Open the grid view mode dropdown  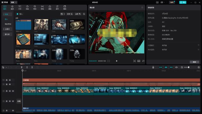click(63, 14)
